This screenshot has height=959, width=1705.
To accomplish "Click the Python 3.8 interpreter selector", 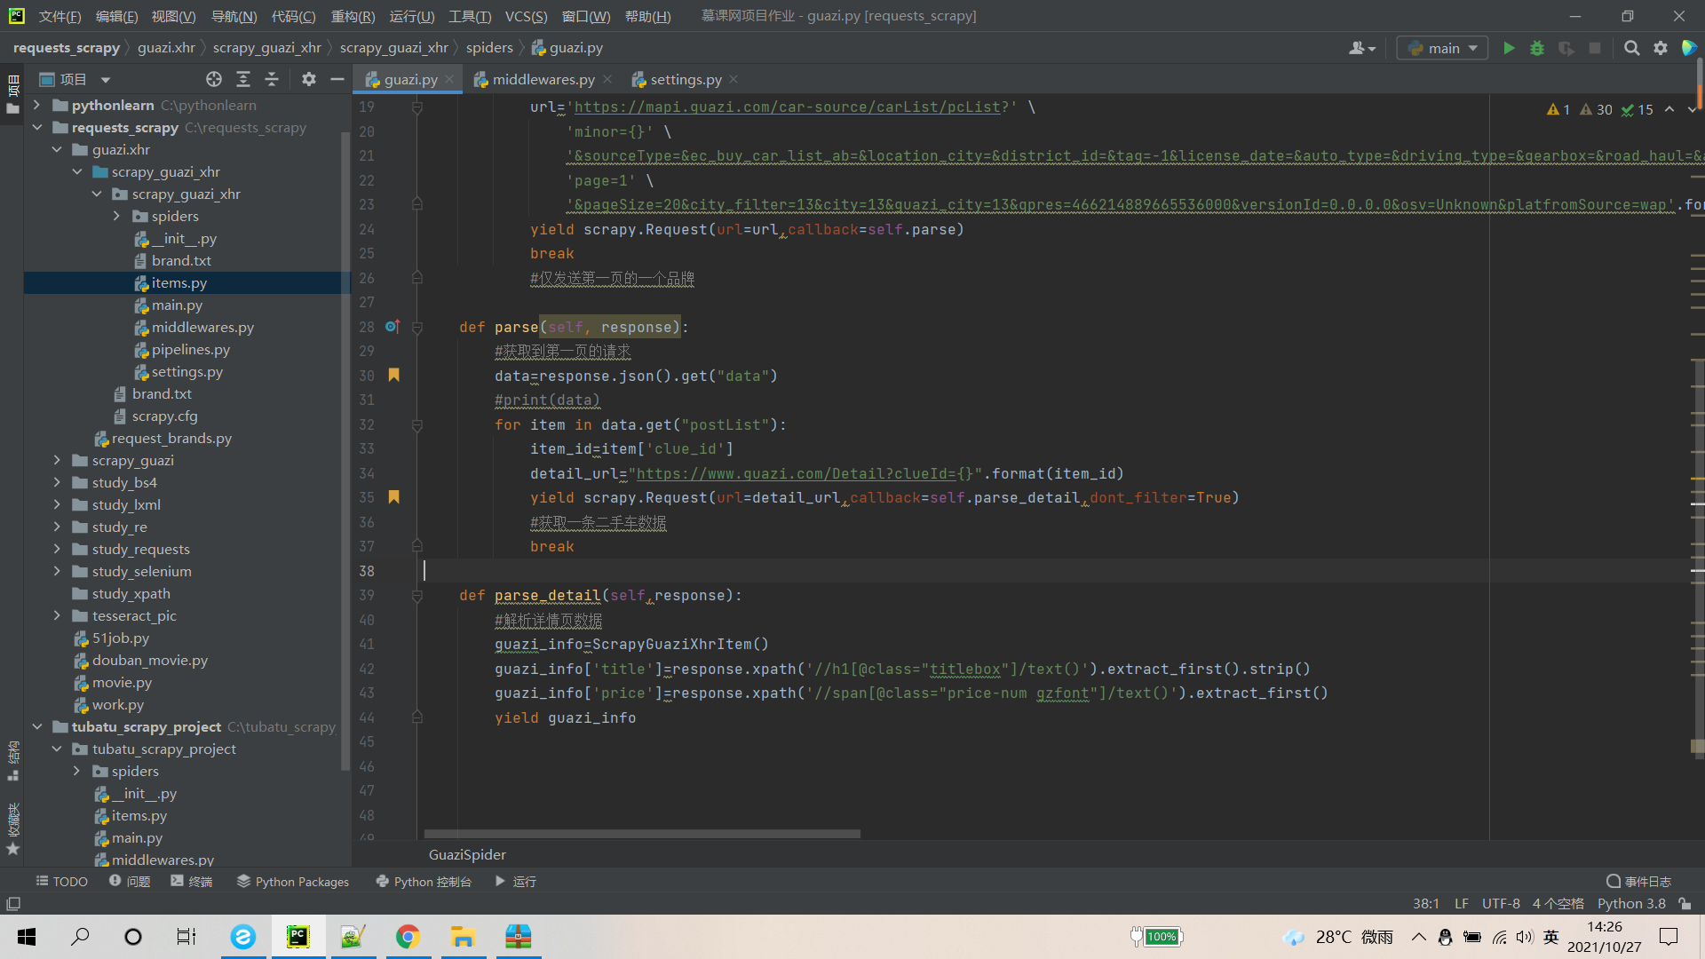I will click(1631, 903).
